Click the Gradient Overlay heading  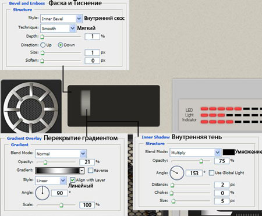24,139
